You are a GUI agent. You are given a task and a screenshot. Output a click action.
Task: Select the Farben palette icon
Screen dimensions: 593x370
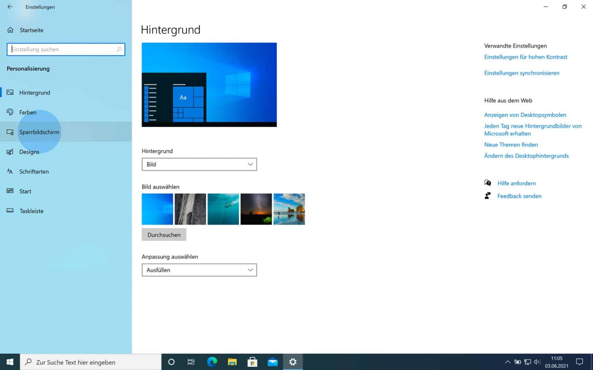[10, 112]
